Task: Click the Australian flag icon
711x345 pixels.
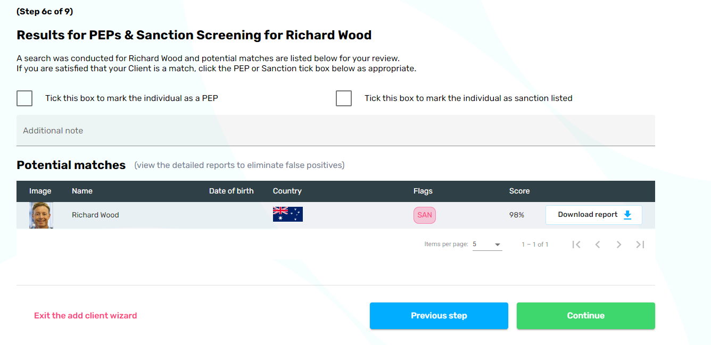Action: (x=287, y=214)
